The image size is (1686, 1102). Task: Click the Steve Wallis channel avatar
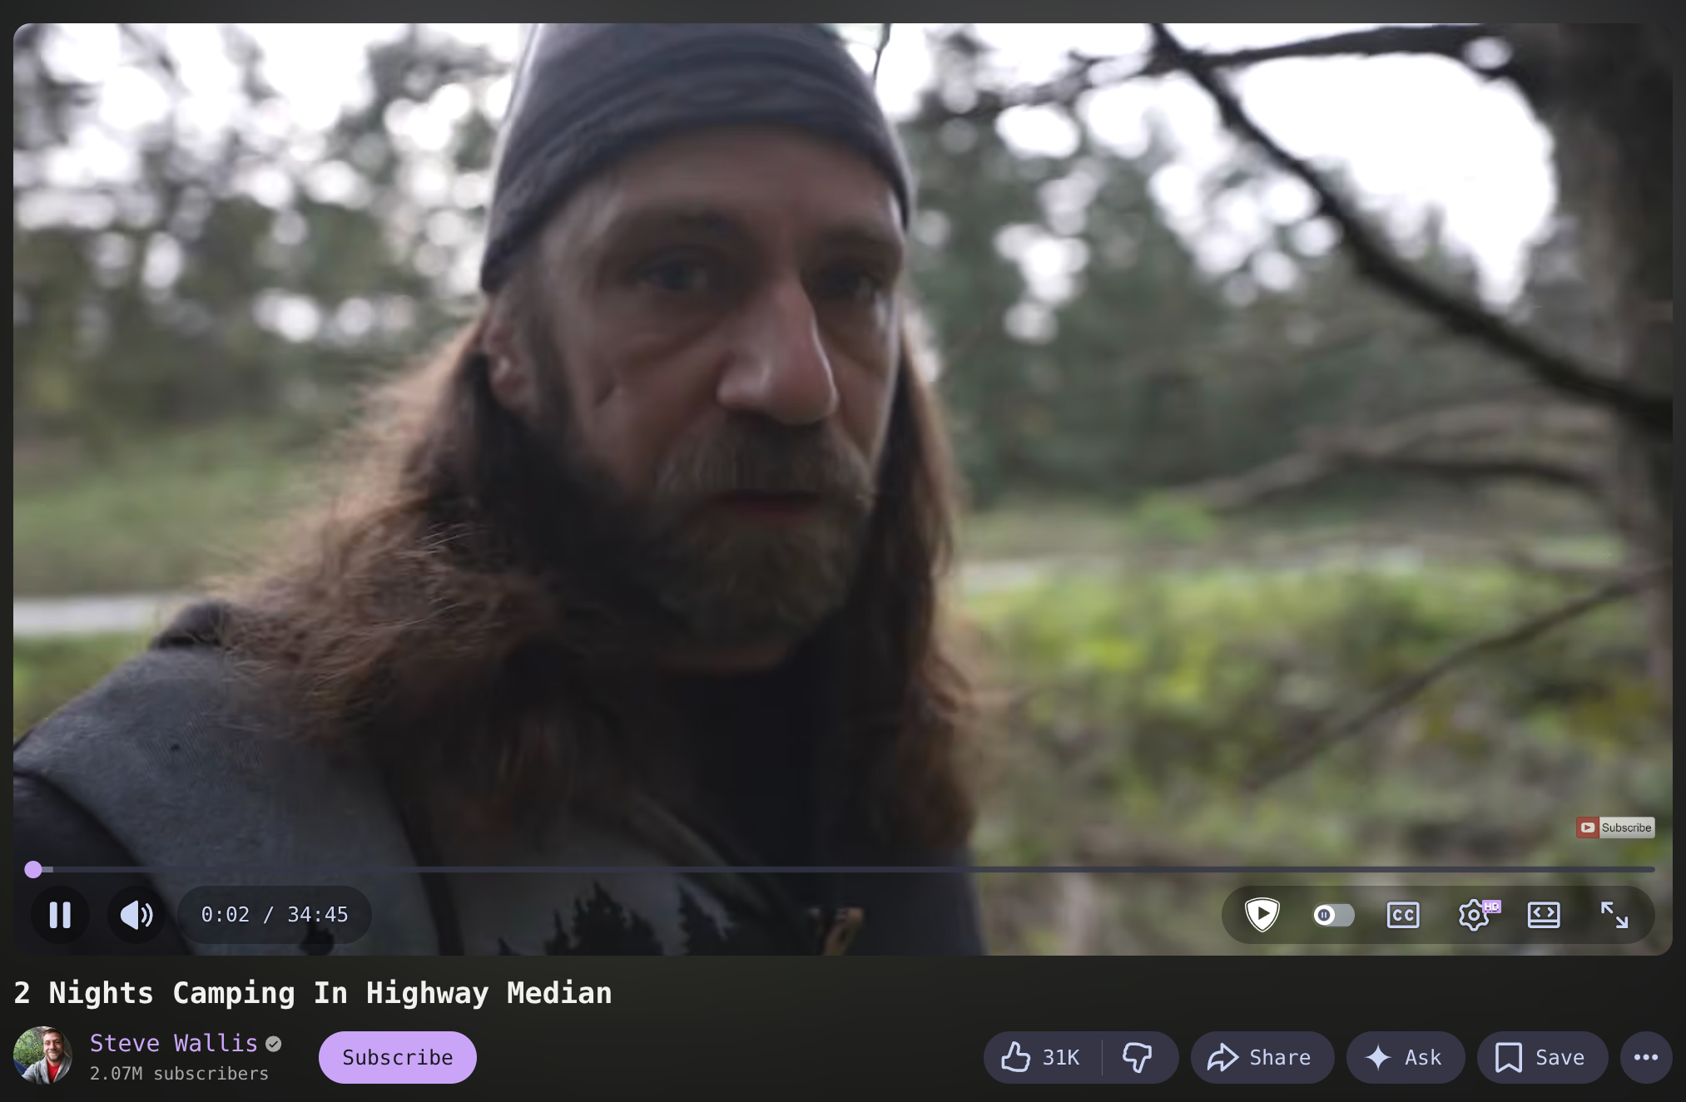[43, 1055]
